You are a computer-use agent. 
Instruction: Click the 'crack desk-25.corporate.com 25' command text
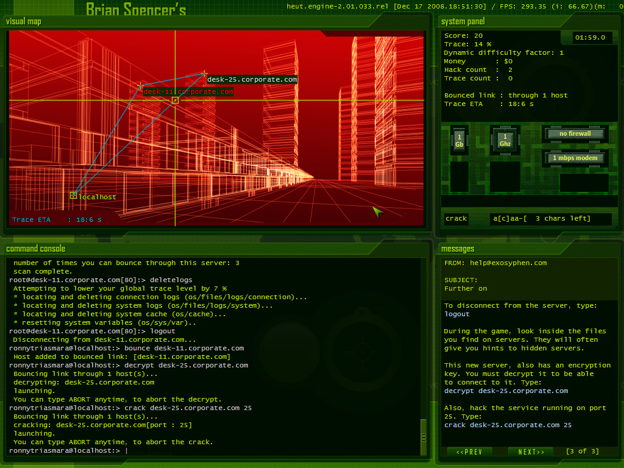(508, 425)
